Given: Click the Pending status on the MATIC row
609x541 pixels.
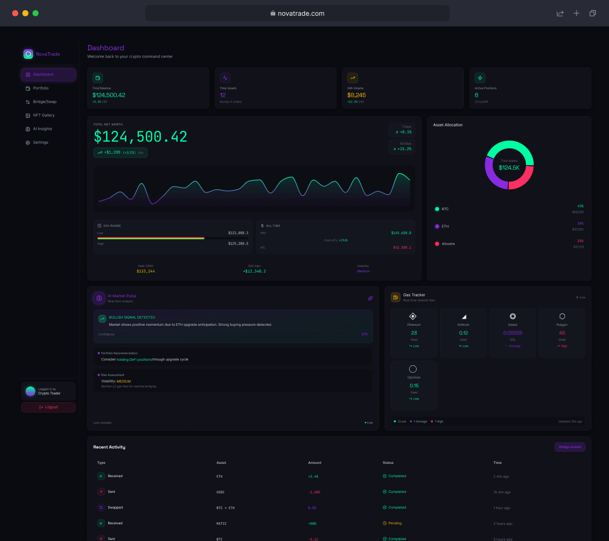Looking at the screenshot, I should tap(392, 523).
